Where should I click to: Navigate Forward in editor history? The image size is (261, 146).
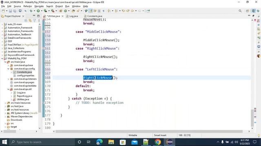(x=139, y=11)
